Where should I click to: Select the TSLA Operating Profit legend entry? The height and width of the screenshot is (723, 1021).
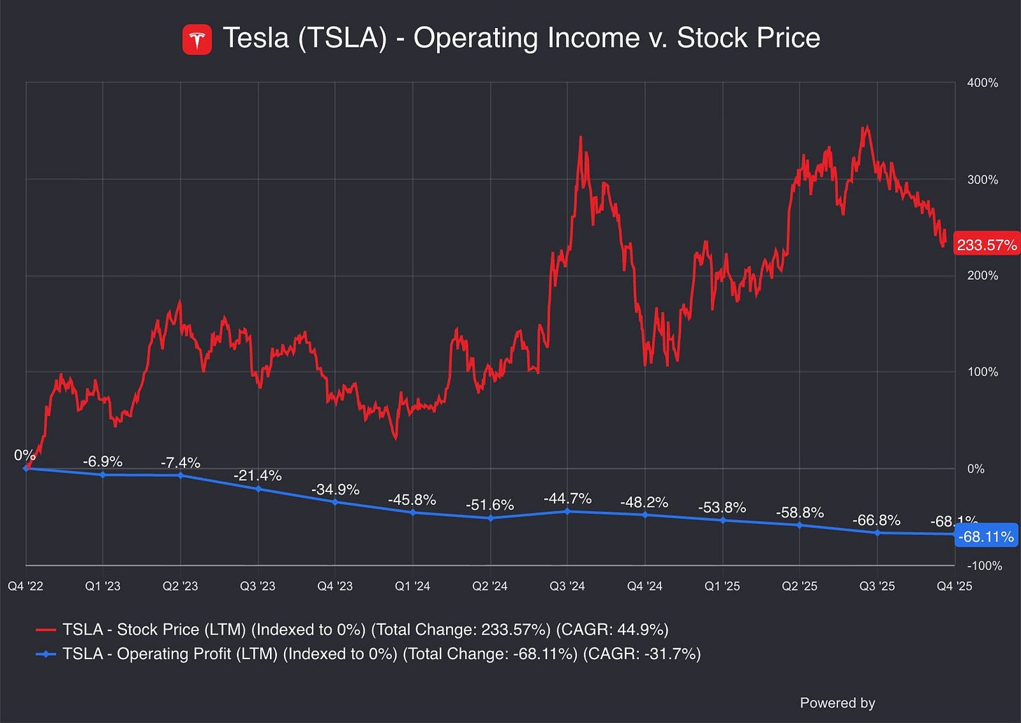[x=368, y=654]
